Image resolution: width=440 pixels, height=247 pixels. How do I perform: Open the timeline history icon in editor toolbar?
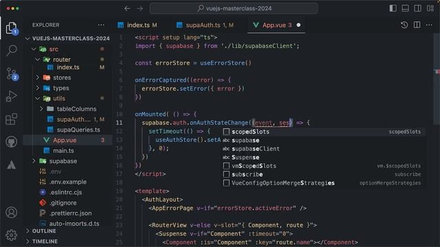coord(404,25)
